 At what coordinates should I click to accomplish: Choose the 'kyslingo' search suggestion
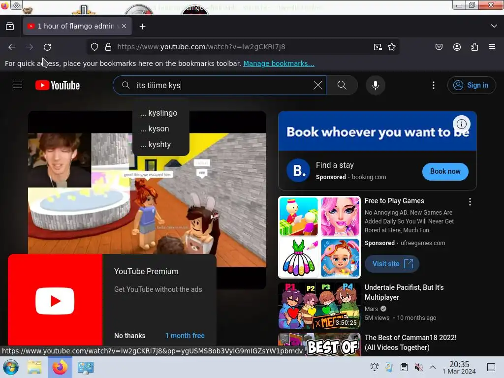160,113
